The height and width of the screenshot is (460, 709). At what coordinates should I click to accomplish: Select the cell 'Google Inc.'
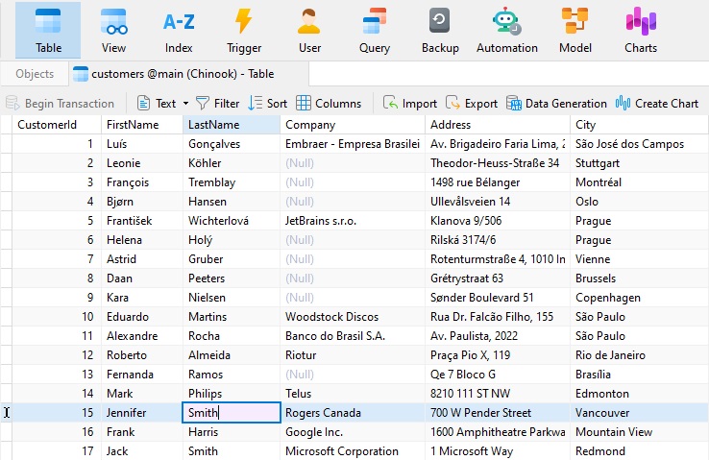(x=353, y=432)
